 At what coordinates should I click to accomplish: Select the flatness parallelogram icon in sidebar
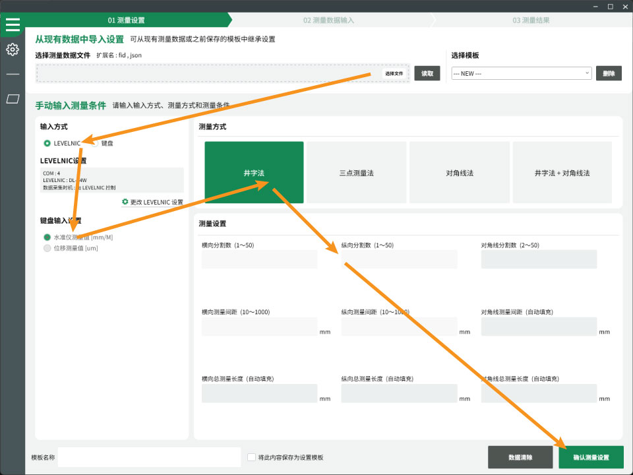pos(13,96)
